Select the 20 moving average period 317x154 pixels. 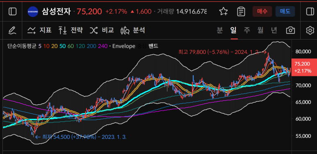pyautogui.click(x=55, y=46)
